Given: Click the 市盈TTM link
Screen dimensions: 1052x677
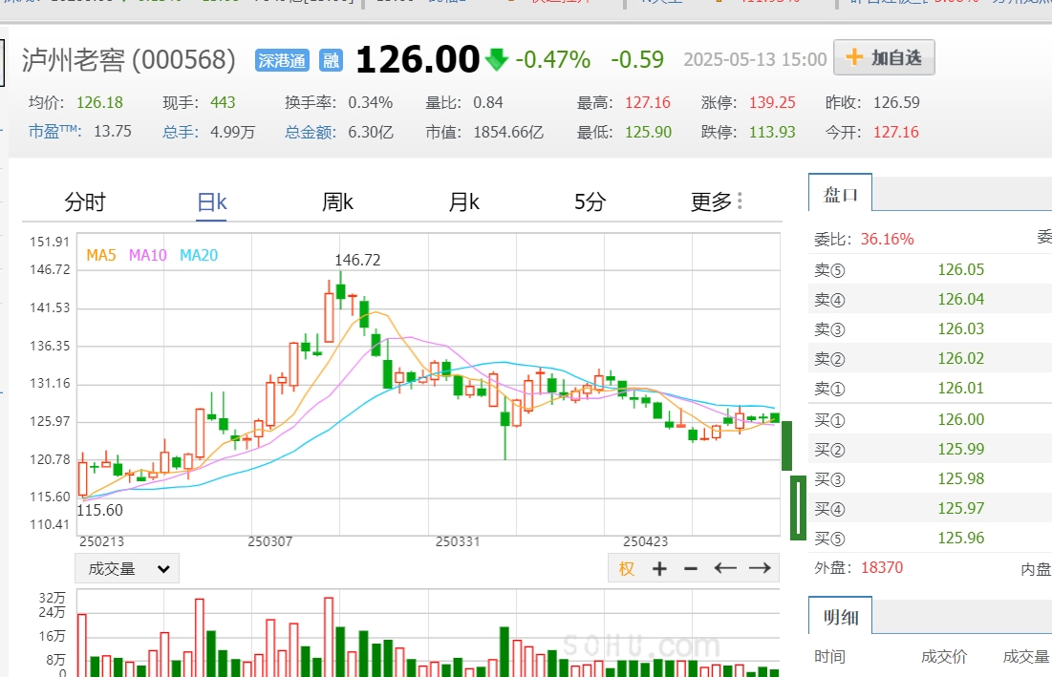Looking at the screenshot, I should click(55, 132).
